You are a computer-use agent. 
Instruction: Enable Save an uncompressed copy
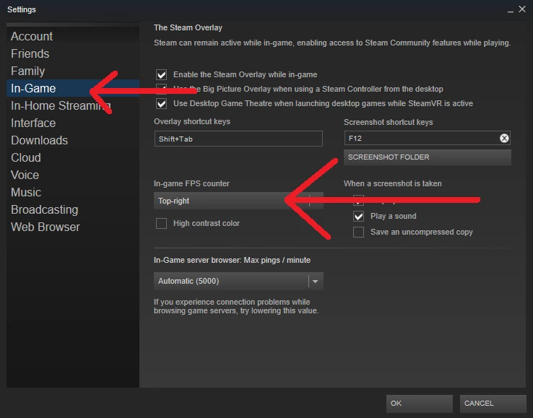click(359, 232)
